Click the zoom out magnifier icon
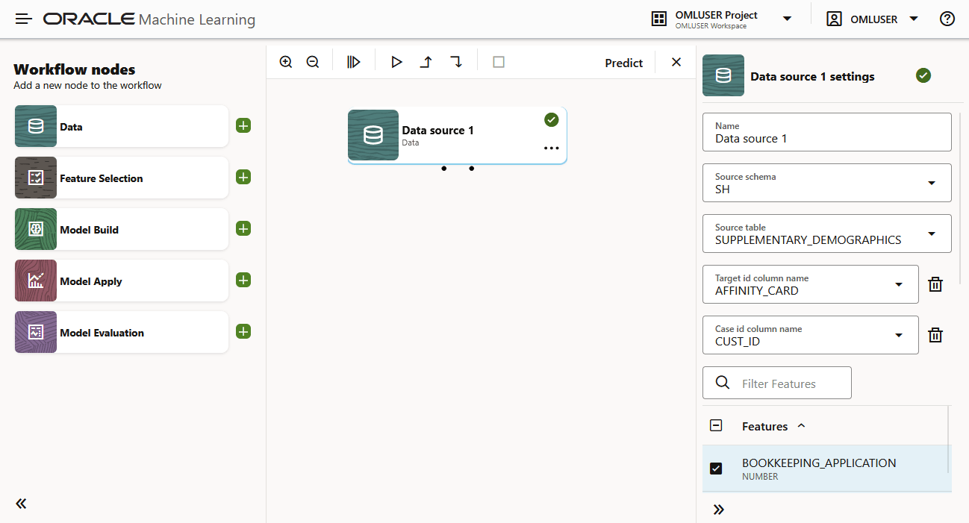 313,62
